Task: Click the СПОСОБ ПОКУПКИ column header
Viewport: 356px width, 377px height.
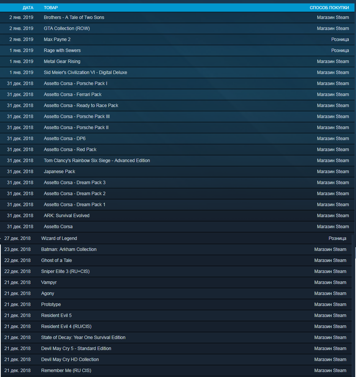Action: (329, 8)
